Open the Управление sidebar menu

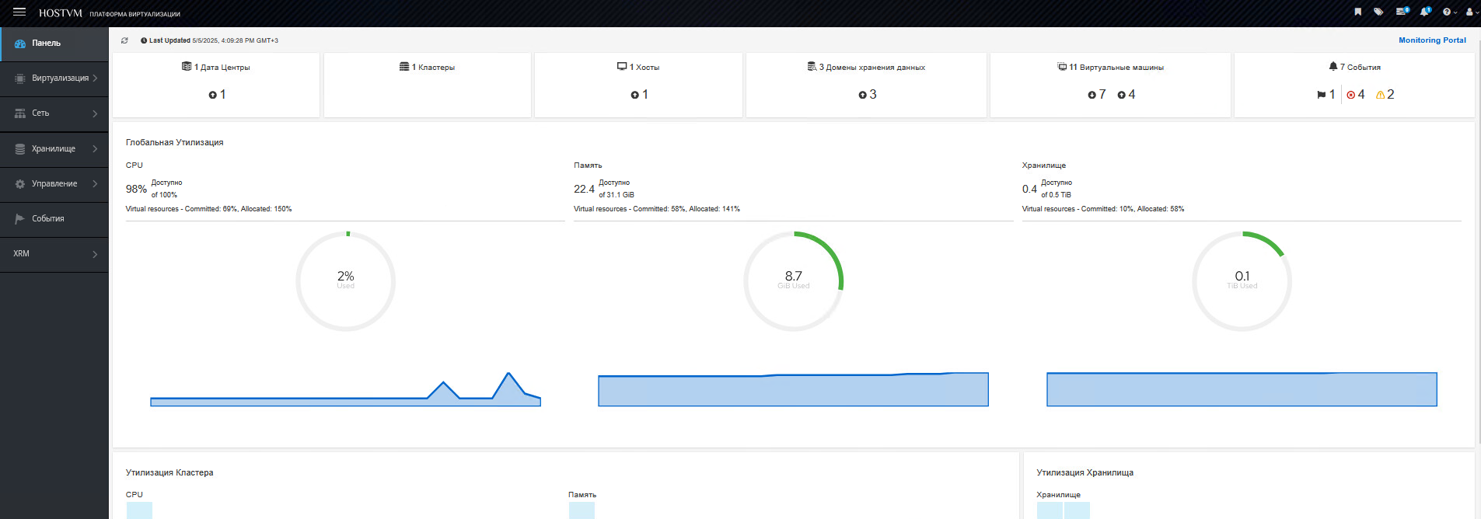tap(54, 184)
